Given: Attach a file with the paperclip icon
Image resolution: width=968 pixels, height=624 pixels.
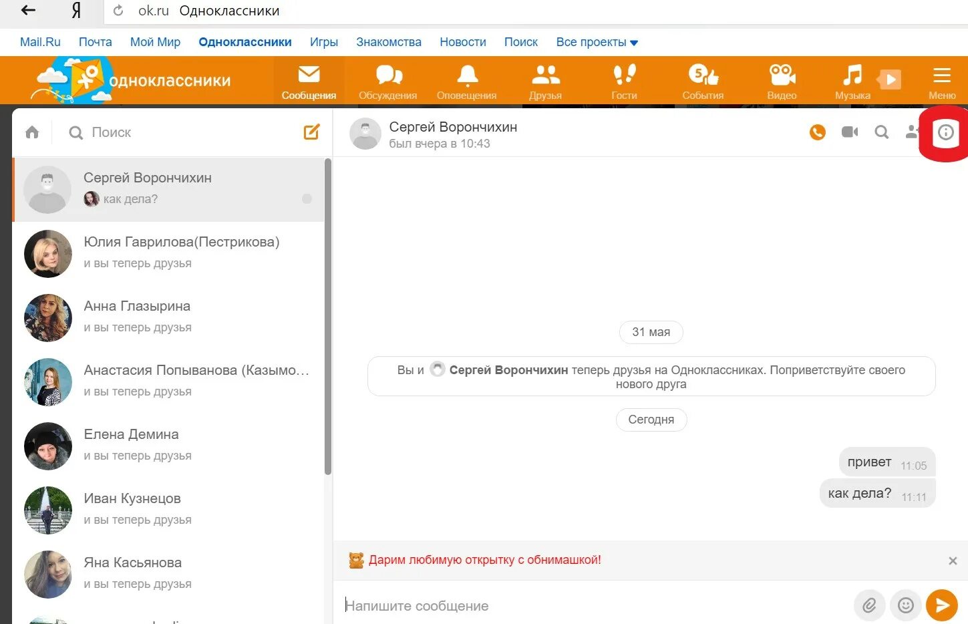Looking at the screenshot, I should (x=870, y=605).
